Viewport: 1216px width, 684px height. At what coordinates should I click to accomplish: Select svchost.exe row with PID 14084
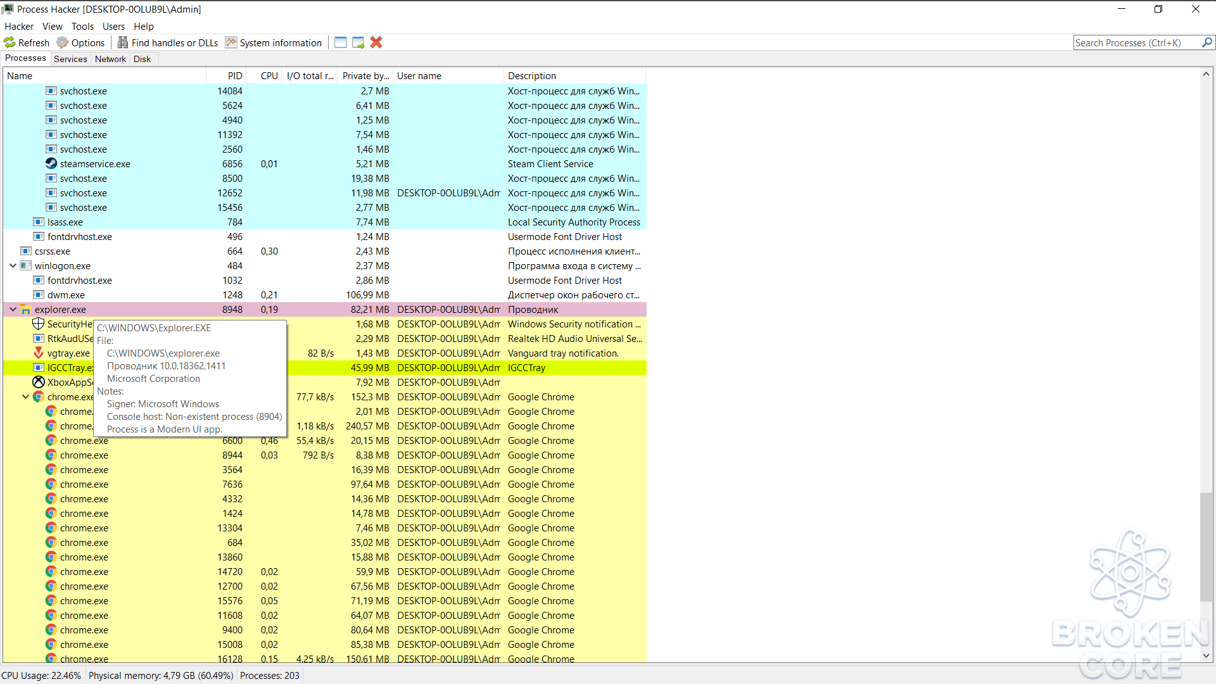tap(325, 91)
